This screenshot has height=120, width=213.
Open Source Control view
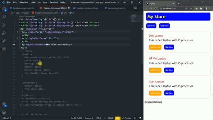(4, 25)
